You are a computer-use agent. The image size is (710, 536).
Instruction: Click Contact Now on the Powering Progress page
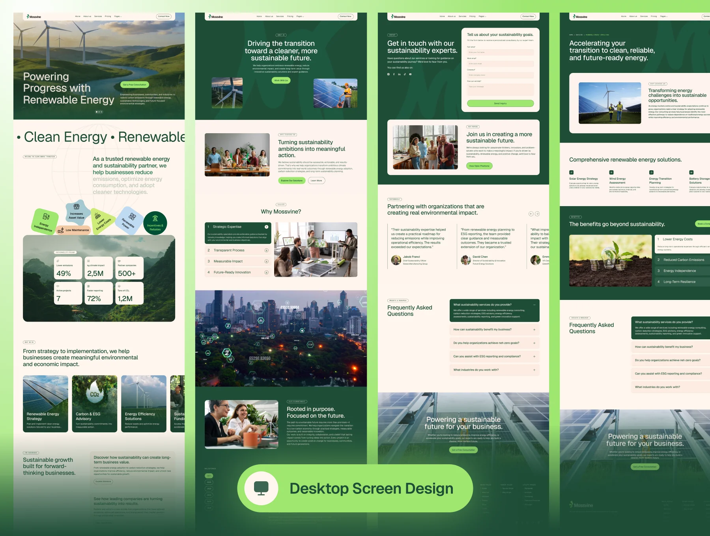pyautogui.click(x=164, y=17)
